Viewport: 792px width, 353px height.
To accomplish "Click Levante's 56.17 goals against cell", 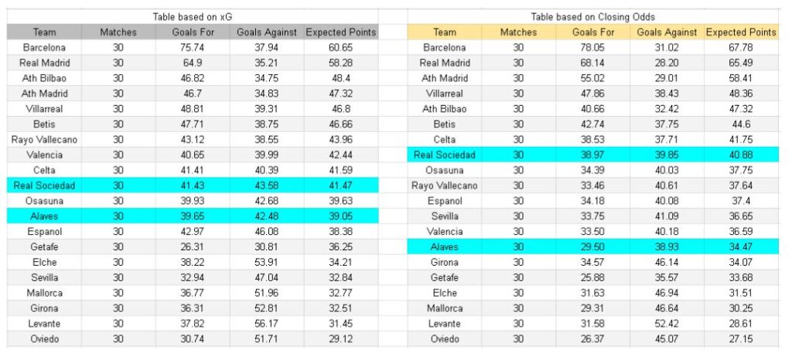I will (x=265, y=323).
